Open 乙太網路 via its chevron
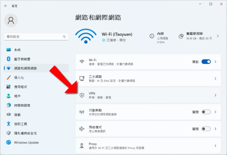 pyautogui.click(x=216, y=78)
